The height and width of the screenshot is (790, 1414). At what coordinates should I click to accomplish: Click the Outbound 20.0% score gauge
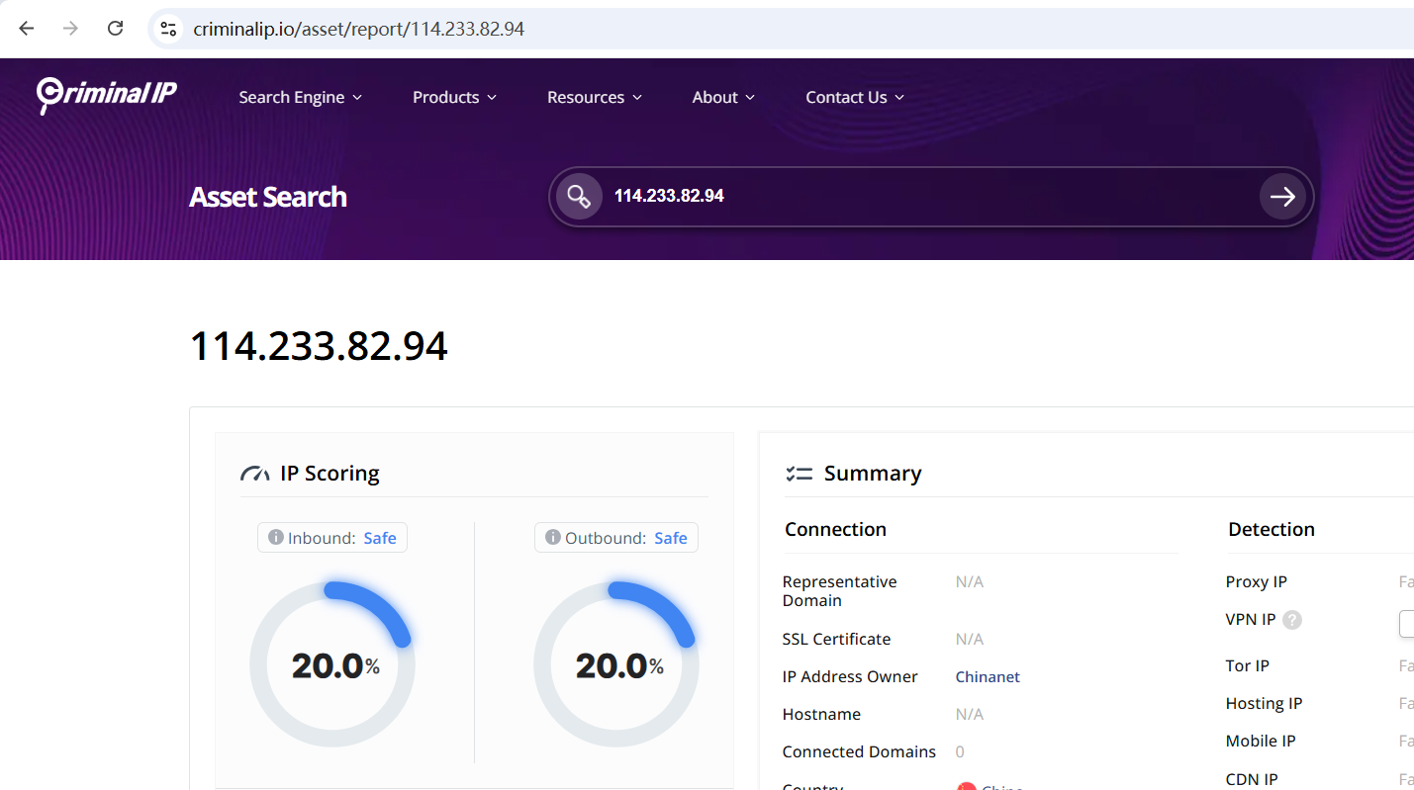coord(616,664)
